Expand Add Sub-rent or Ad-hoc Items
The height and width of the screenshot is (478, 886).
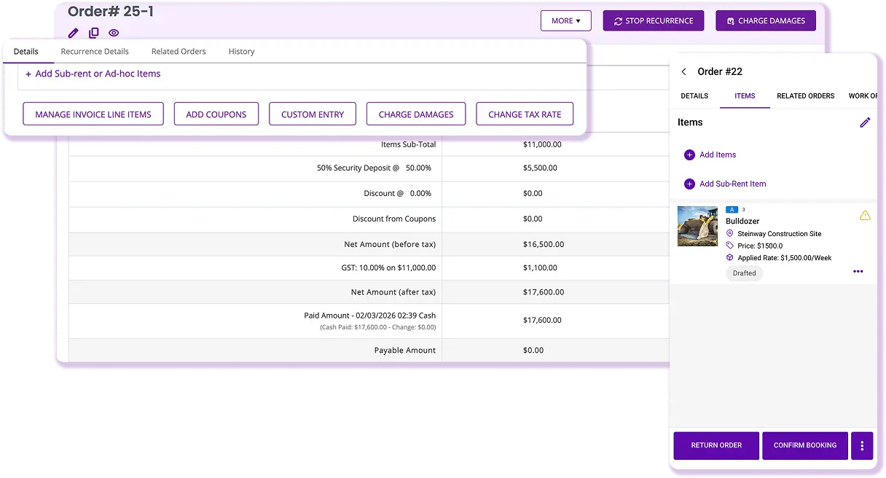coord(93,74)
